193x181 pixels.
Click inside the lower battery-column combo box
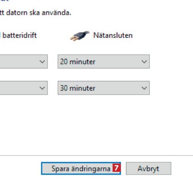[x=24, y=88]
